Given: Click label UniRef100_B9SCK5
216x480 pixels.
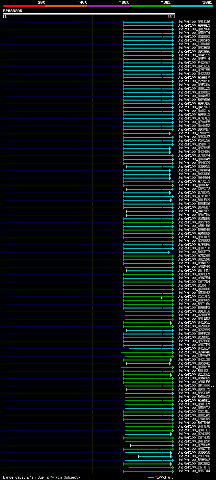Looking at the screenshot, I should tap(194, 393).
